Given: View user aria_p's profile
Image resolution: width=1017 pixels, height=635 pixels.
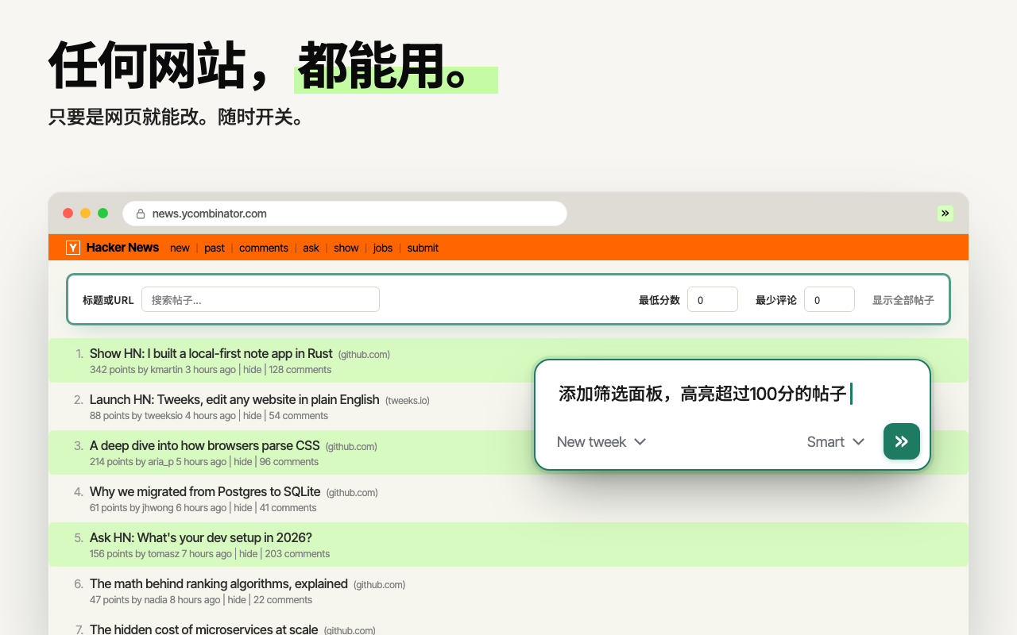Looking at the screenshot, I should coord(160,462).
